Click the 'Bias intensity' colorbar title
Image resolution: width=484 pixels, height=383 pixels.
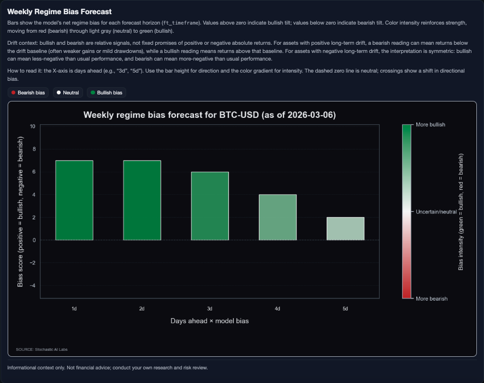coord(461,212)
